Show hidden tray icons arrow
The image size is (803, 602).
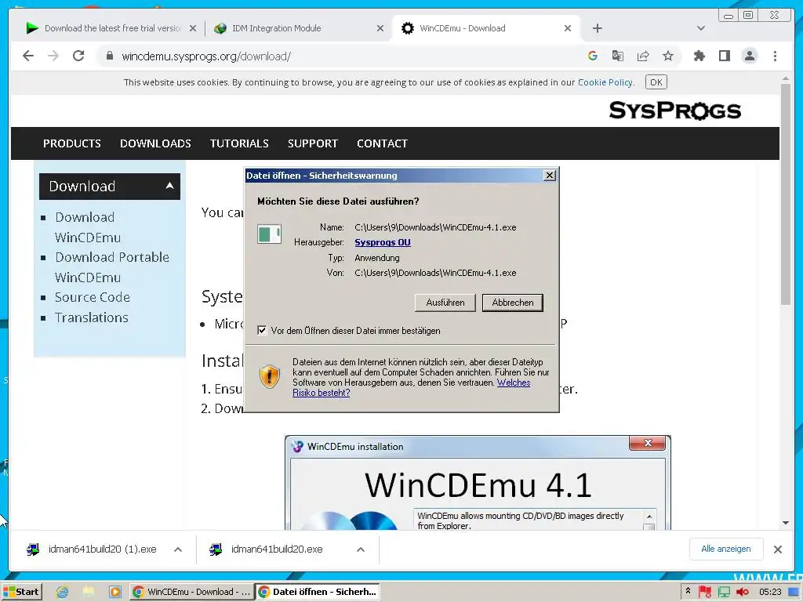point(689,591)
